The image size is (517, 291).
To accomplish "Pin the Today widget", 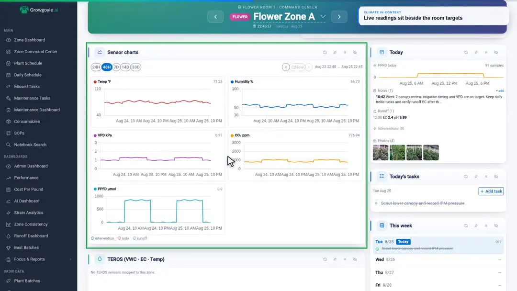I will 476,52.
